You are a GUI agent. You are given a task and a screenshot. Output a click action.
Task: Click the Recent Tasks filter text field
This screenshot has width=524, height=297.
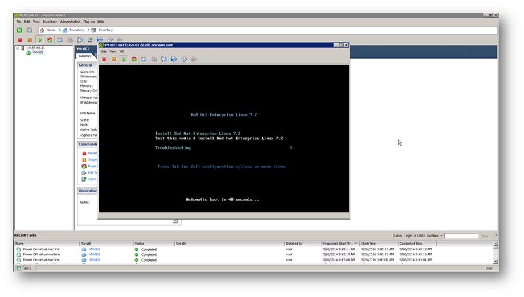(461, 236)
